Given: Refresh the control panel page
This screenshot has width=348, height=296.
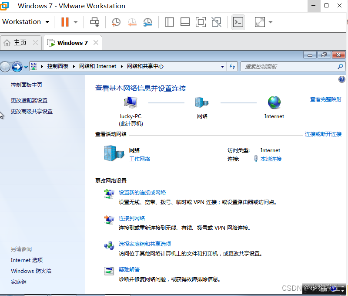Looking at the screenshot, I should (232, 67).
